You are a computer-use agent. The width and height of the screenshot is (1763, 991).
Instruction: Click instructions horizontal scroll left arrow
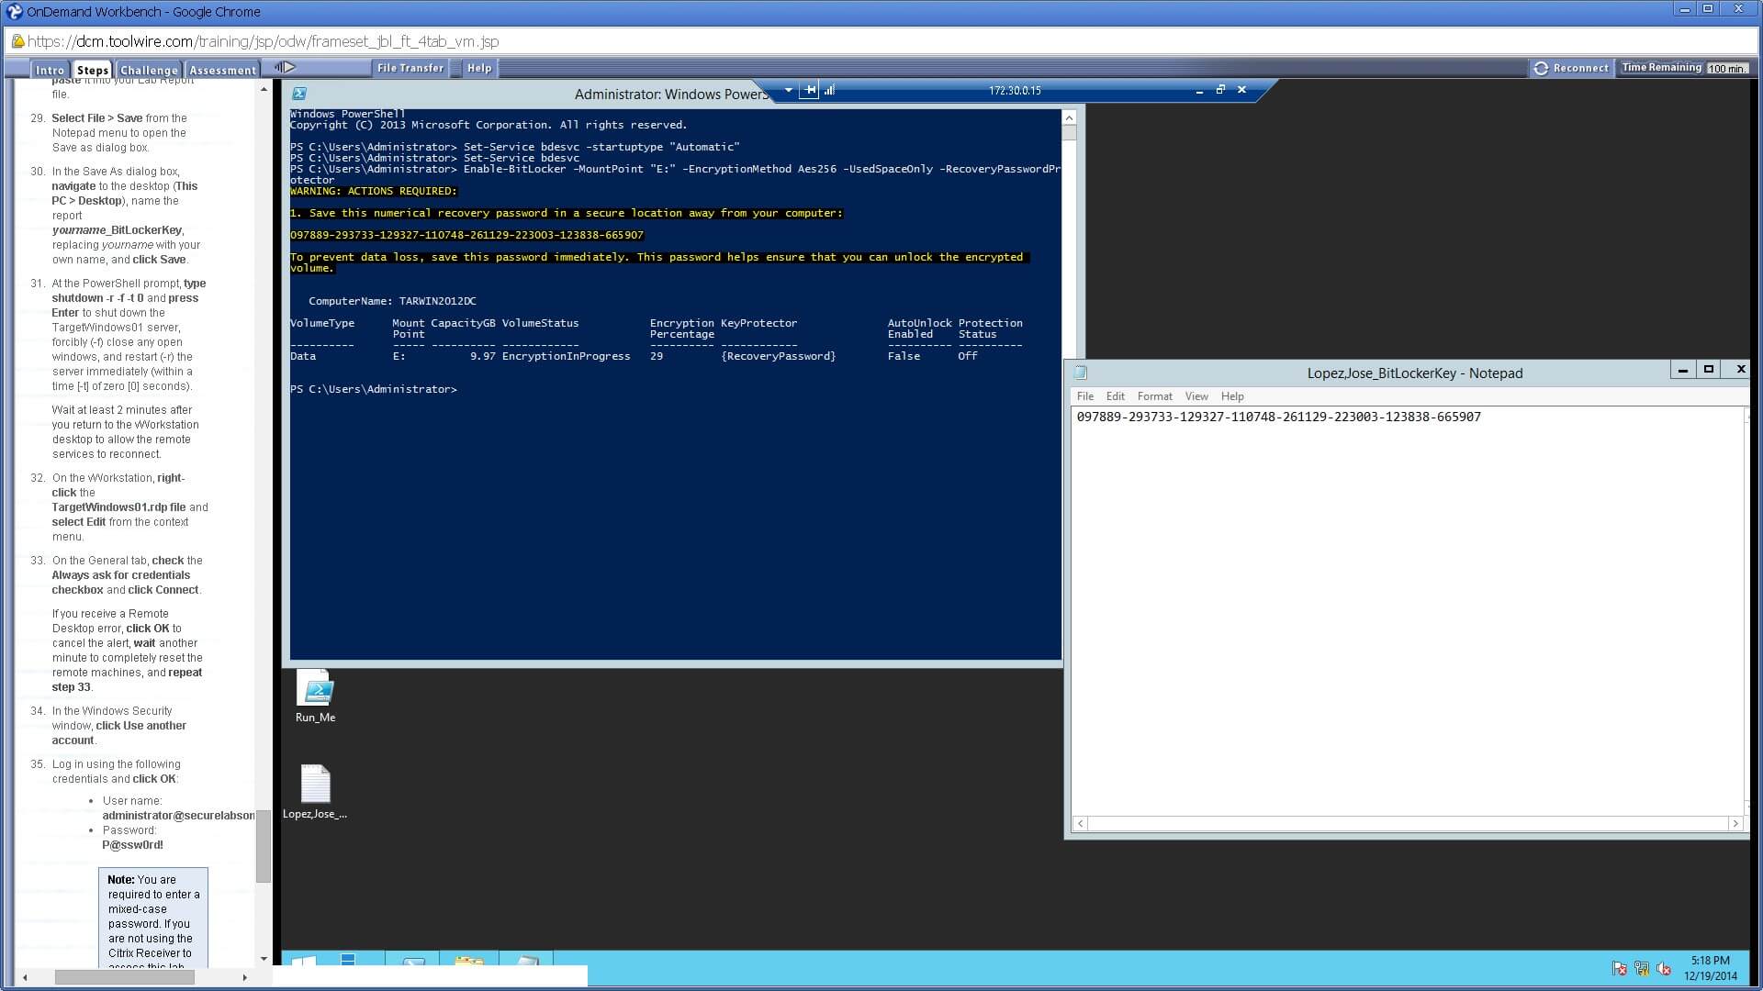tap(25, 977)
